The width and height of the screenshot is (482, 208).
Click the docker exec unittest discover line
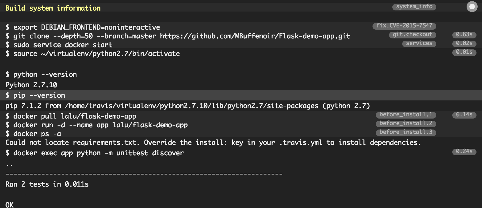tap(95, 153)
